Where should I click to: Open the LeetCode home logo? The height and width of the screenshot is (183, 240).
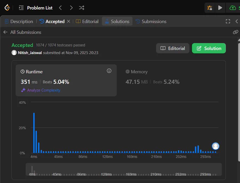[x=7, y=7]
